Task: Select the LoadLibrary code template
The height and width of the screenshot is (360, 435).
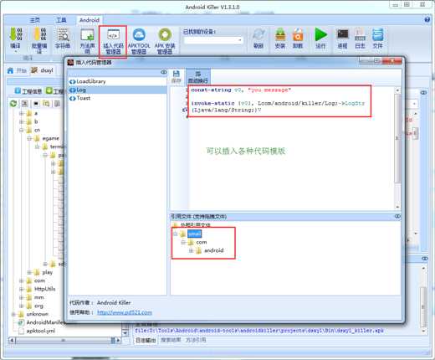Action: (117, 81)
